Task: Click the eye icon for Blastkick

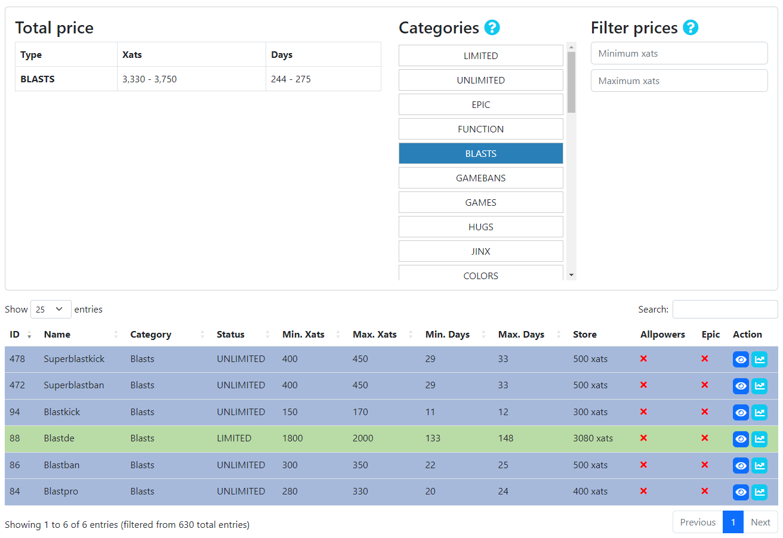Action: [741, 413]
